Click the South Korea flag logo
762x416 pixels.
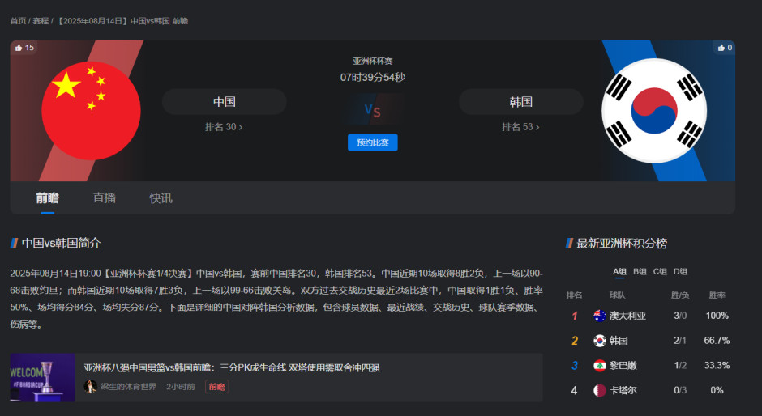pos(654,110)
